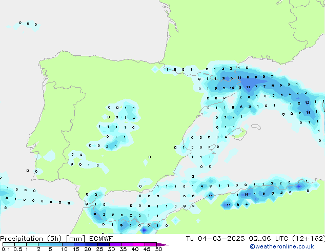Image resolution: width=325 pixels, height=251 pixels.
Task: Click the 45–50 mm legend swatch
Action: pos(151,244)
